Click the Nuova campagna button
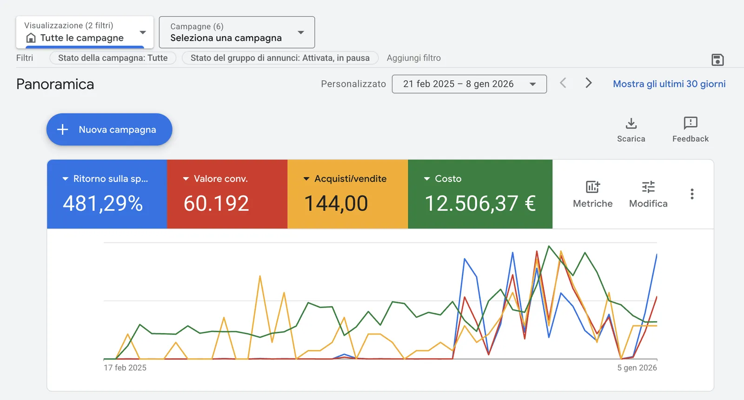The width and height of the screenshot is (744, 400). [109, 129]
